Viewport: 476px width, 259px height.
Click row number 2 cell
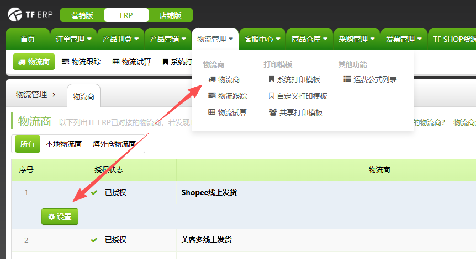pyautogui.click(x=26, y=240)
